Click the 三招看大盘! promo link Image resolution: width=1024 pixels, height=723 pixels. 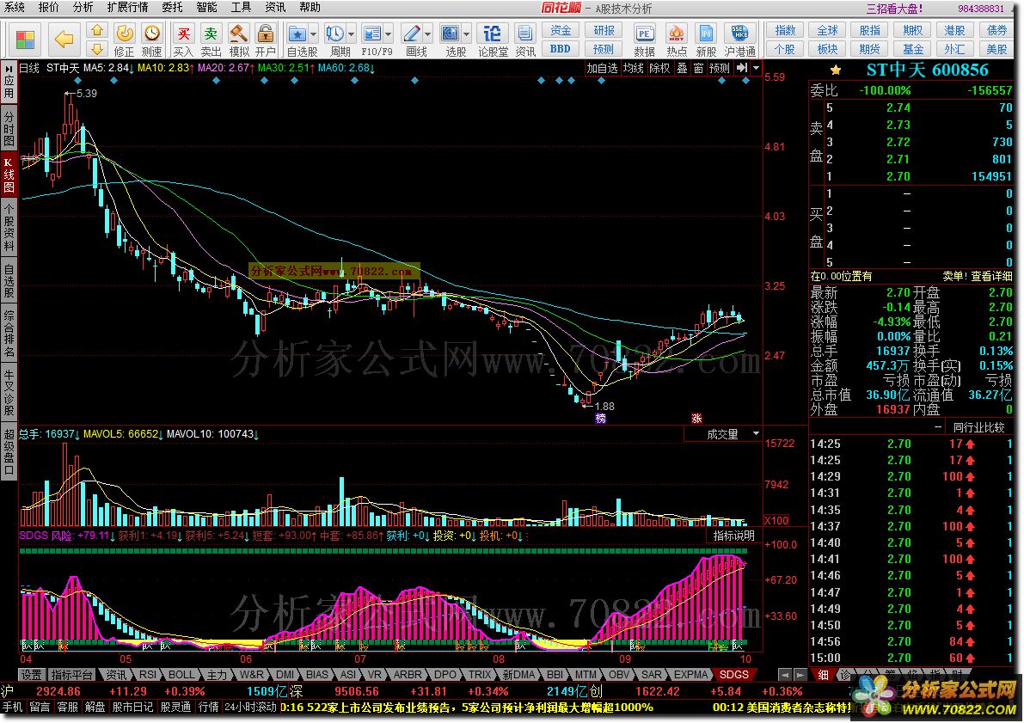point(894,9)
